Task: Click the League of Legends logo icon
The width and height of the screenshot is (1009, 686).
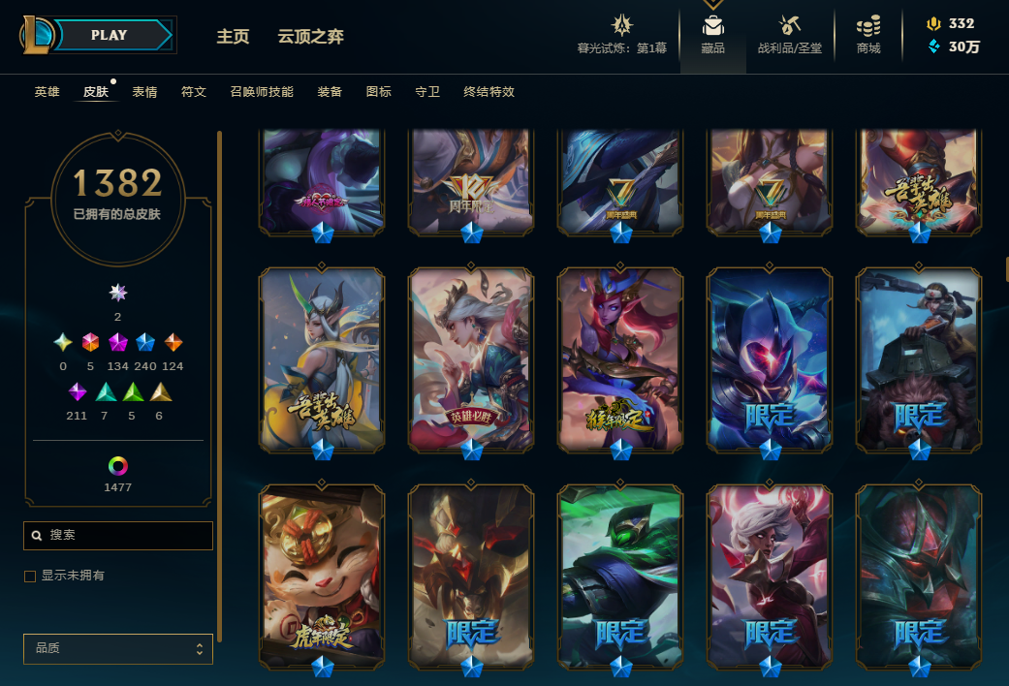Action: point(36,35)
